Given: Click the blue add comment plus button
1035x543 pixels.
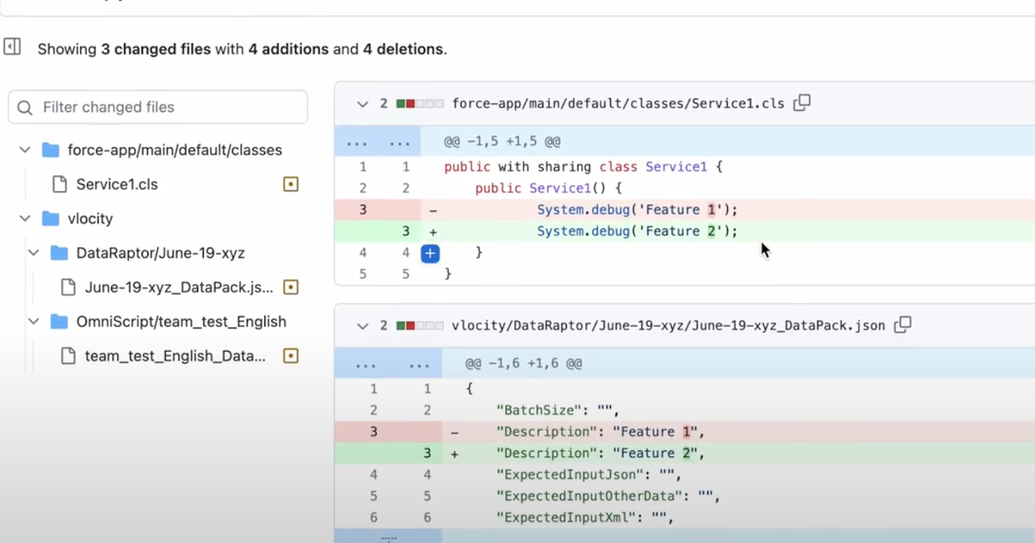Looking at the screenshot, I should click(x=430, y=253).
